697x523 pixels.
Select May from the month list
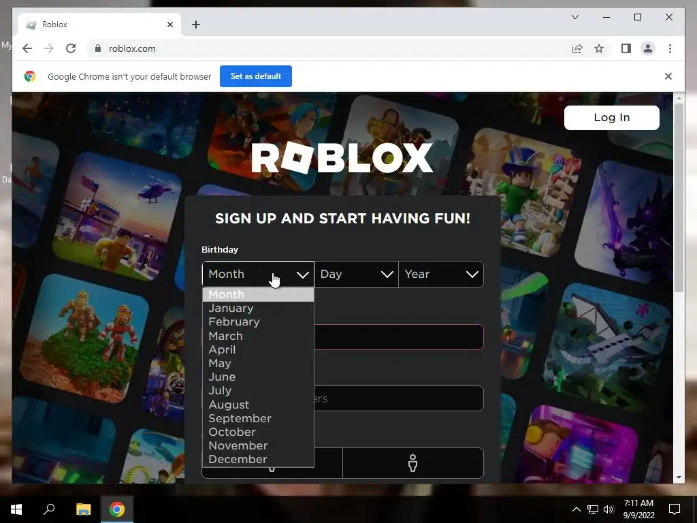pyautogui.click(x=258, y=364)
